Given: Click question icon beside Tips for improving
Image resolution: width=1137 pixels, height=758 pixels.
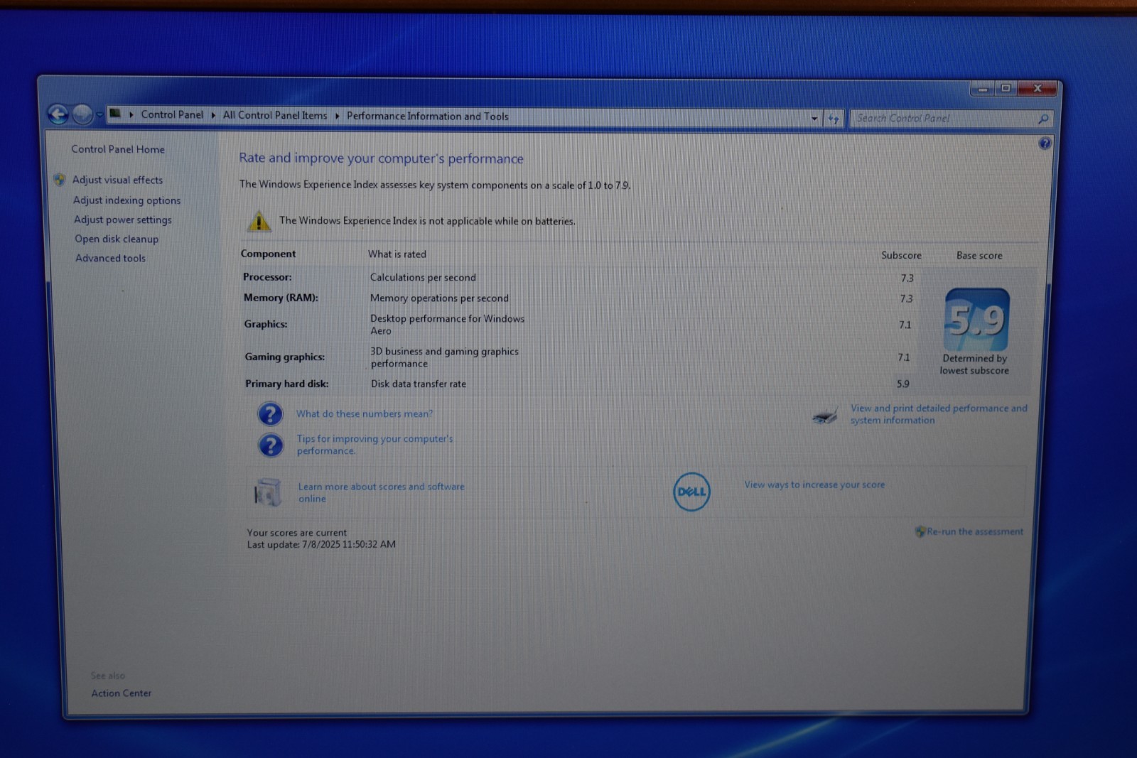Looking at the screenshot, I should click(x=271, y=445).
